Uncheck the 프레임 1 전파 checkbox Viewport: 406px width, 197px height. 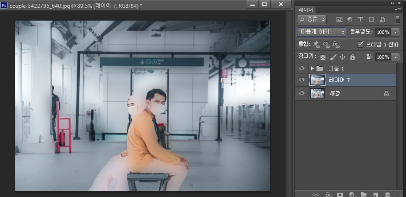click(x=360, y=44)
